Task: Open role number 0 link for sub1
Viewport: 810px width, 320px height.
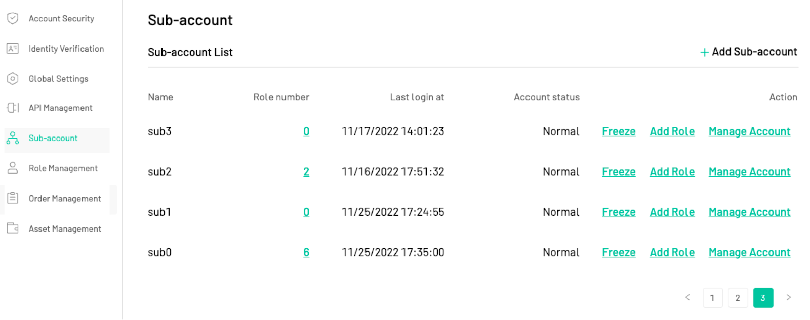Action: 306,212
